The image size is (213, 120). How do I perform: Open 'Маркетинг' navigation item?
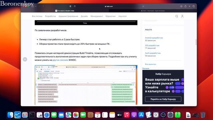[110, 16]
